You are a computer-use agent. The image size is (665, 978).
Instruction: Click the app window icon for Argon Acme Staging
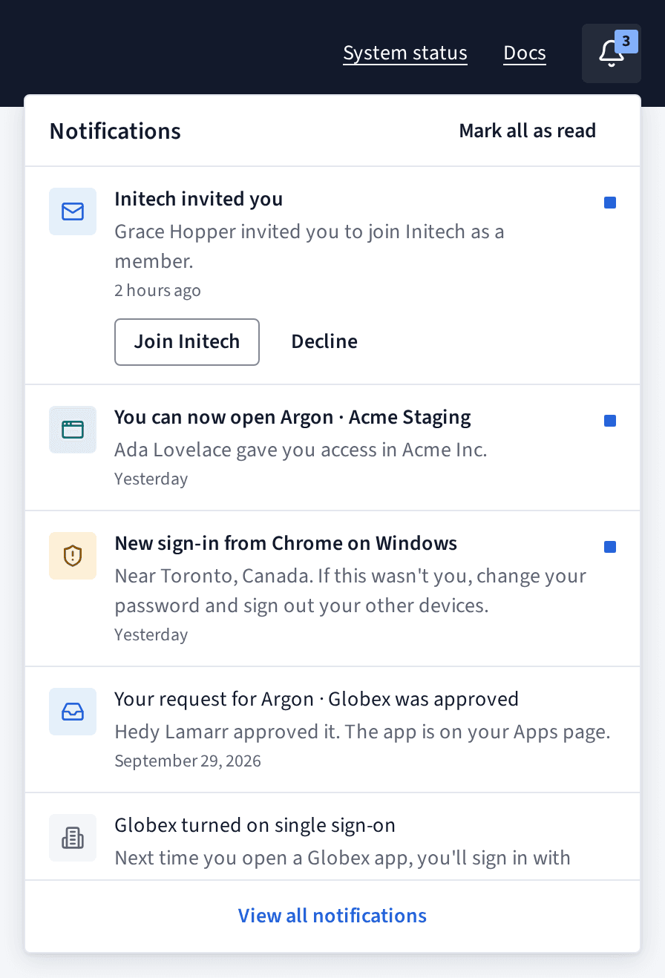point(73,430)
